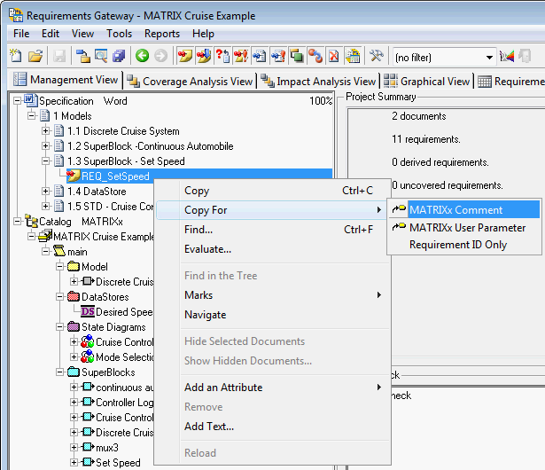The image size is (545, 470).
Task: Click the new project toolbar icon
Action: pyautogui.click(x=17, y=56)
